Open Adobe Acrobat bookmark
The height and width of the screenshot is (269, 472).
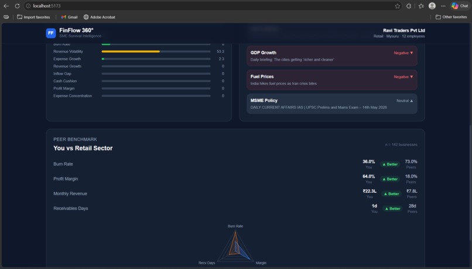click(100, 17)
